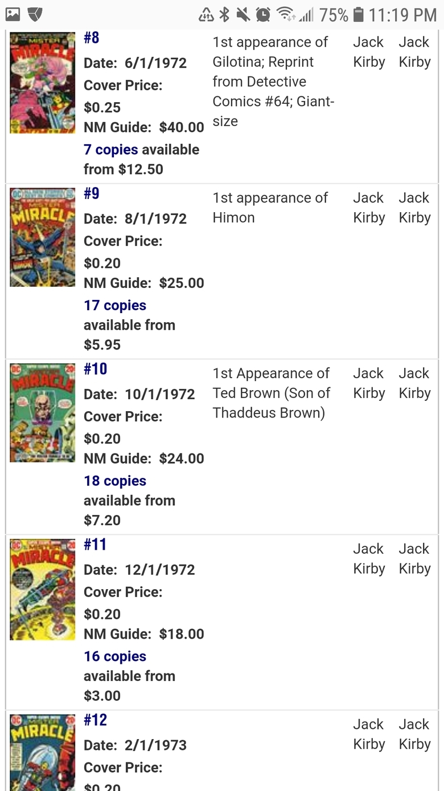
Task: Tap the gallery image icon in status bar
Action: pyautogui.click(x=13, y=14)
